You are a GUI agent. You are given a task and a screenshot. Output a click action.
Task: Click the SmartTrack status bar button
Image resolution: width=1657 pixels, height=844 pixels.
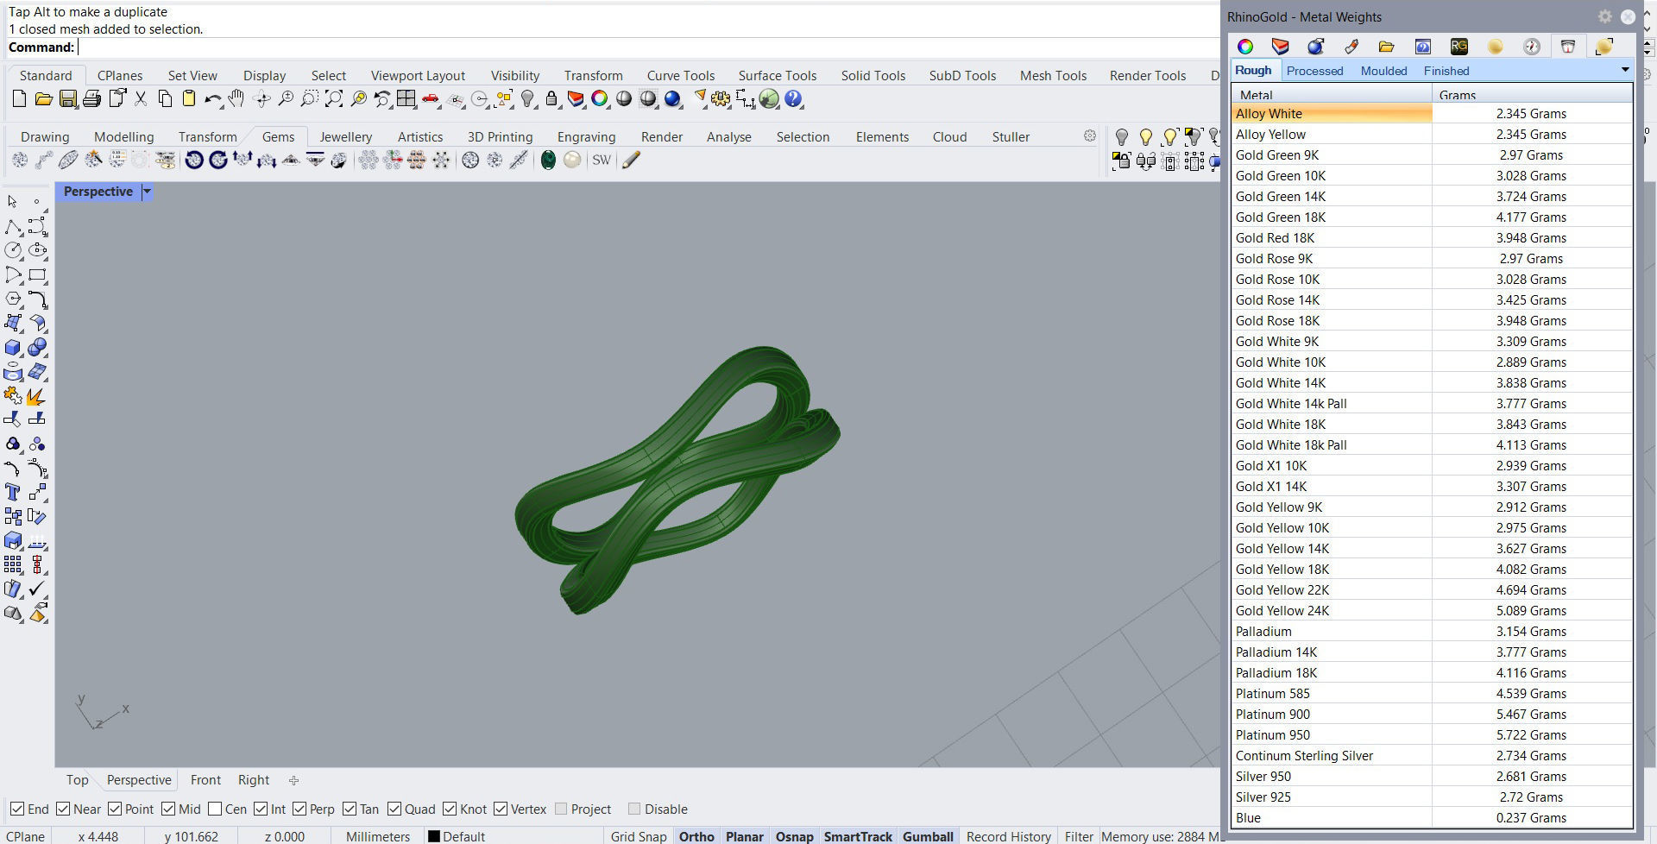pos(858,836)
